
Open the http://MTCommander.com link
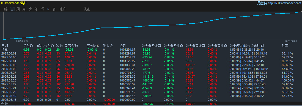coord(284,3)
